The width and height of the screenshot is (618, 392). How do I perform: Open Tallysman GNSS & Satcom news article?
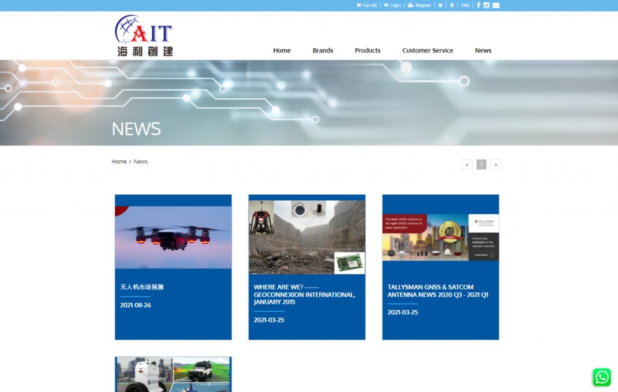click(x=438, y=291)
